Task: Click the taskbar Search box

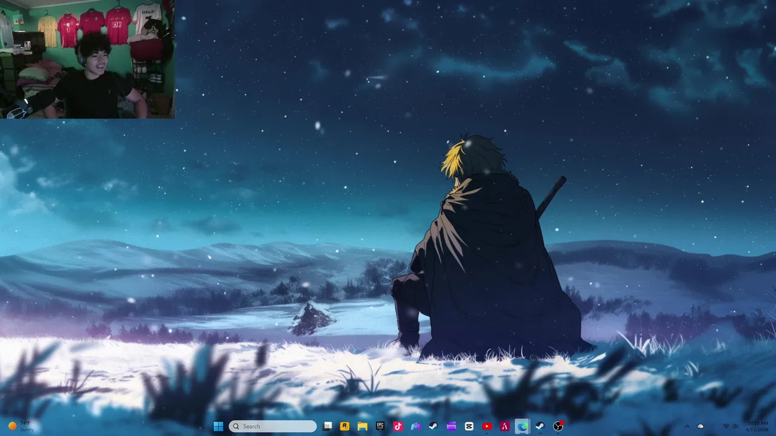Action: pos(273,426)
